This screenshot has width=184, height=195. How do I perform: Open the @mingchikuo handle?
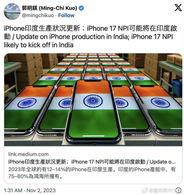tap(38, 16)
